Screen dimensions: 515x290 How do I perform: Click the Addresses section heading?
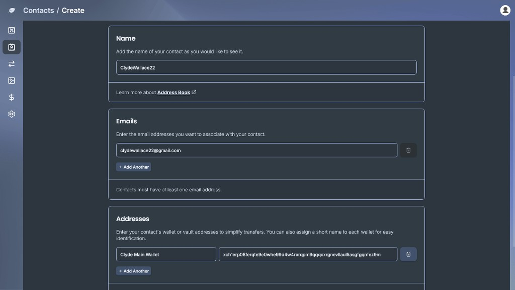coord(133,219)
